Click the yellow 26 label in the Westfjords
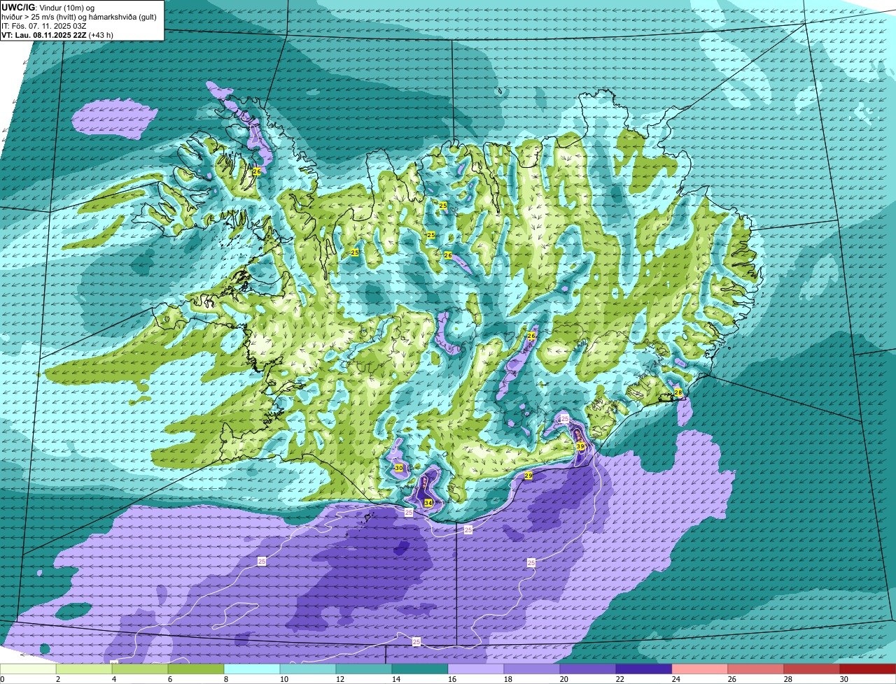This screenshot has width=896, height=684. (257, 171)
